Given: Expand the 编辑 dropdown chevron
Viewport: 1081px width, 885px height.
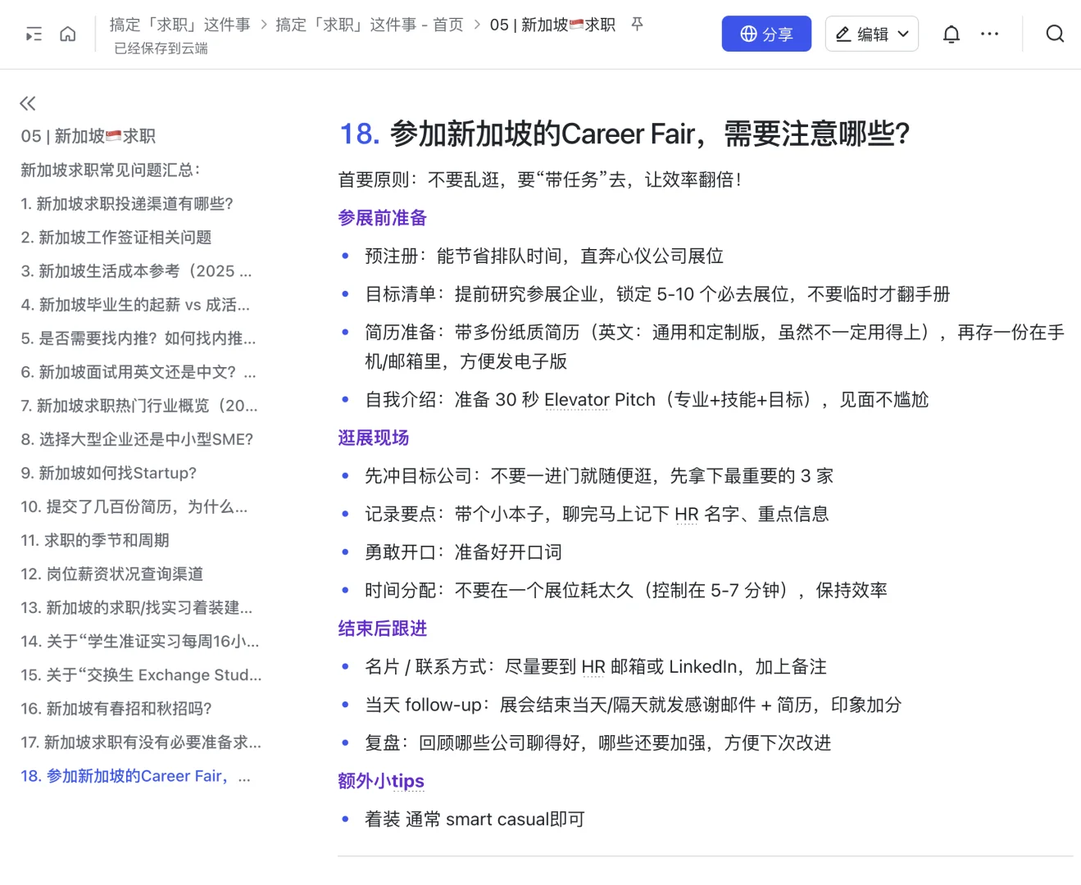Looking at the screenshot, I should coord(903,34).
